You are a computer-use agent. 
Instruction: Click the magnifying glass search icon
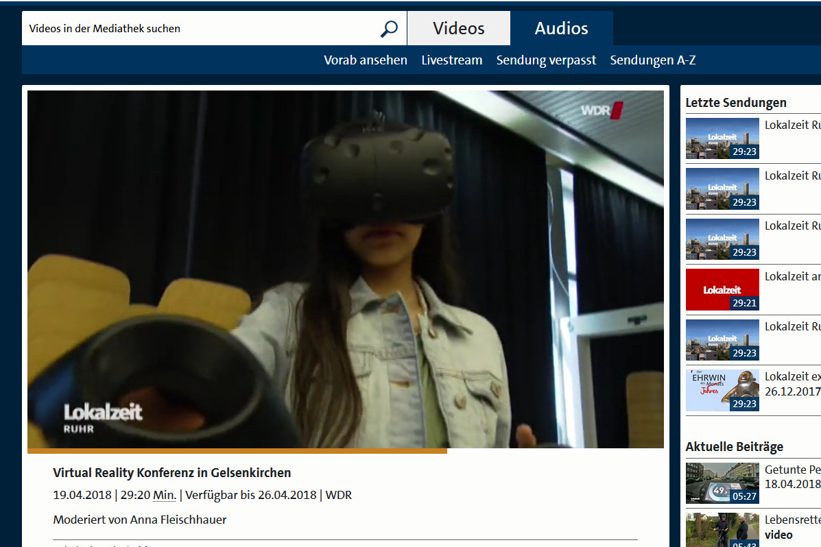click(389, 29)
